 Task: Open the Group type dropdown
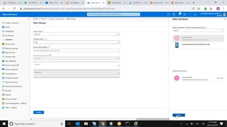click(77, 34)
